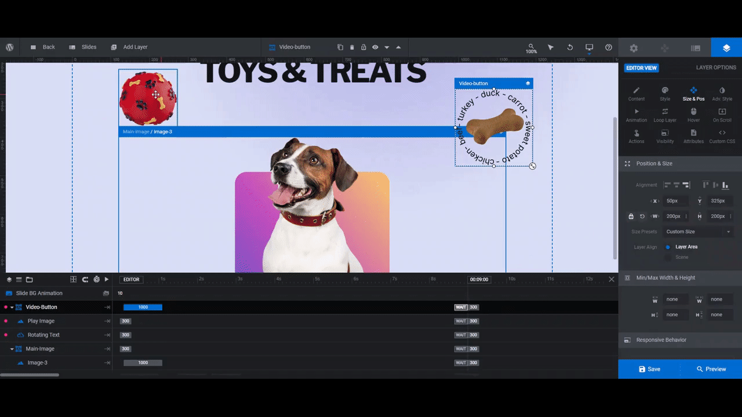
Task: Collapse the Position & Size section
Action: pyautogui.click(x=680, y=163)
